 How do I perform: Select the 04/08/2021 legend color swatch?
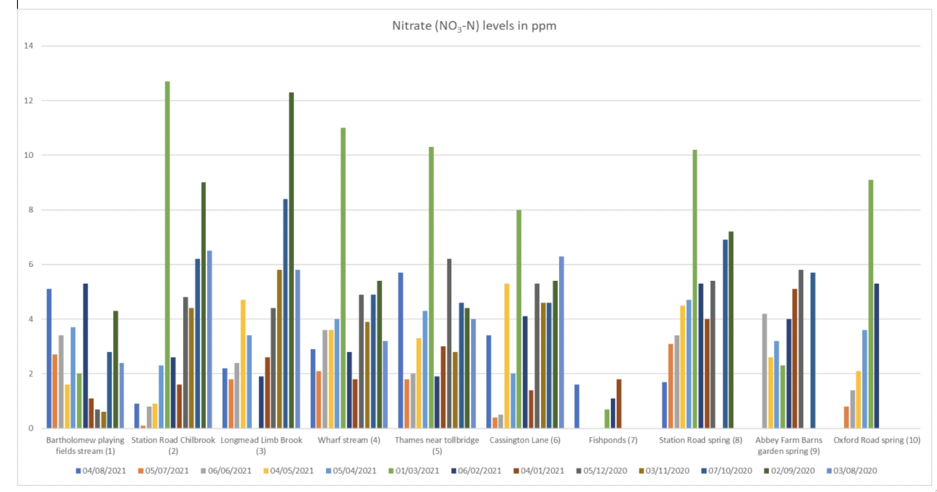point(78,471)
